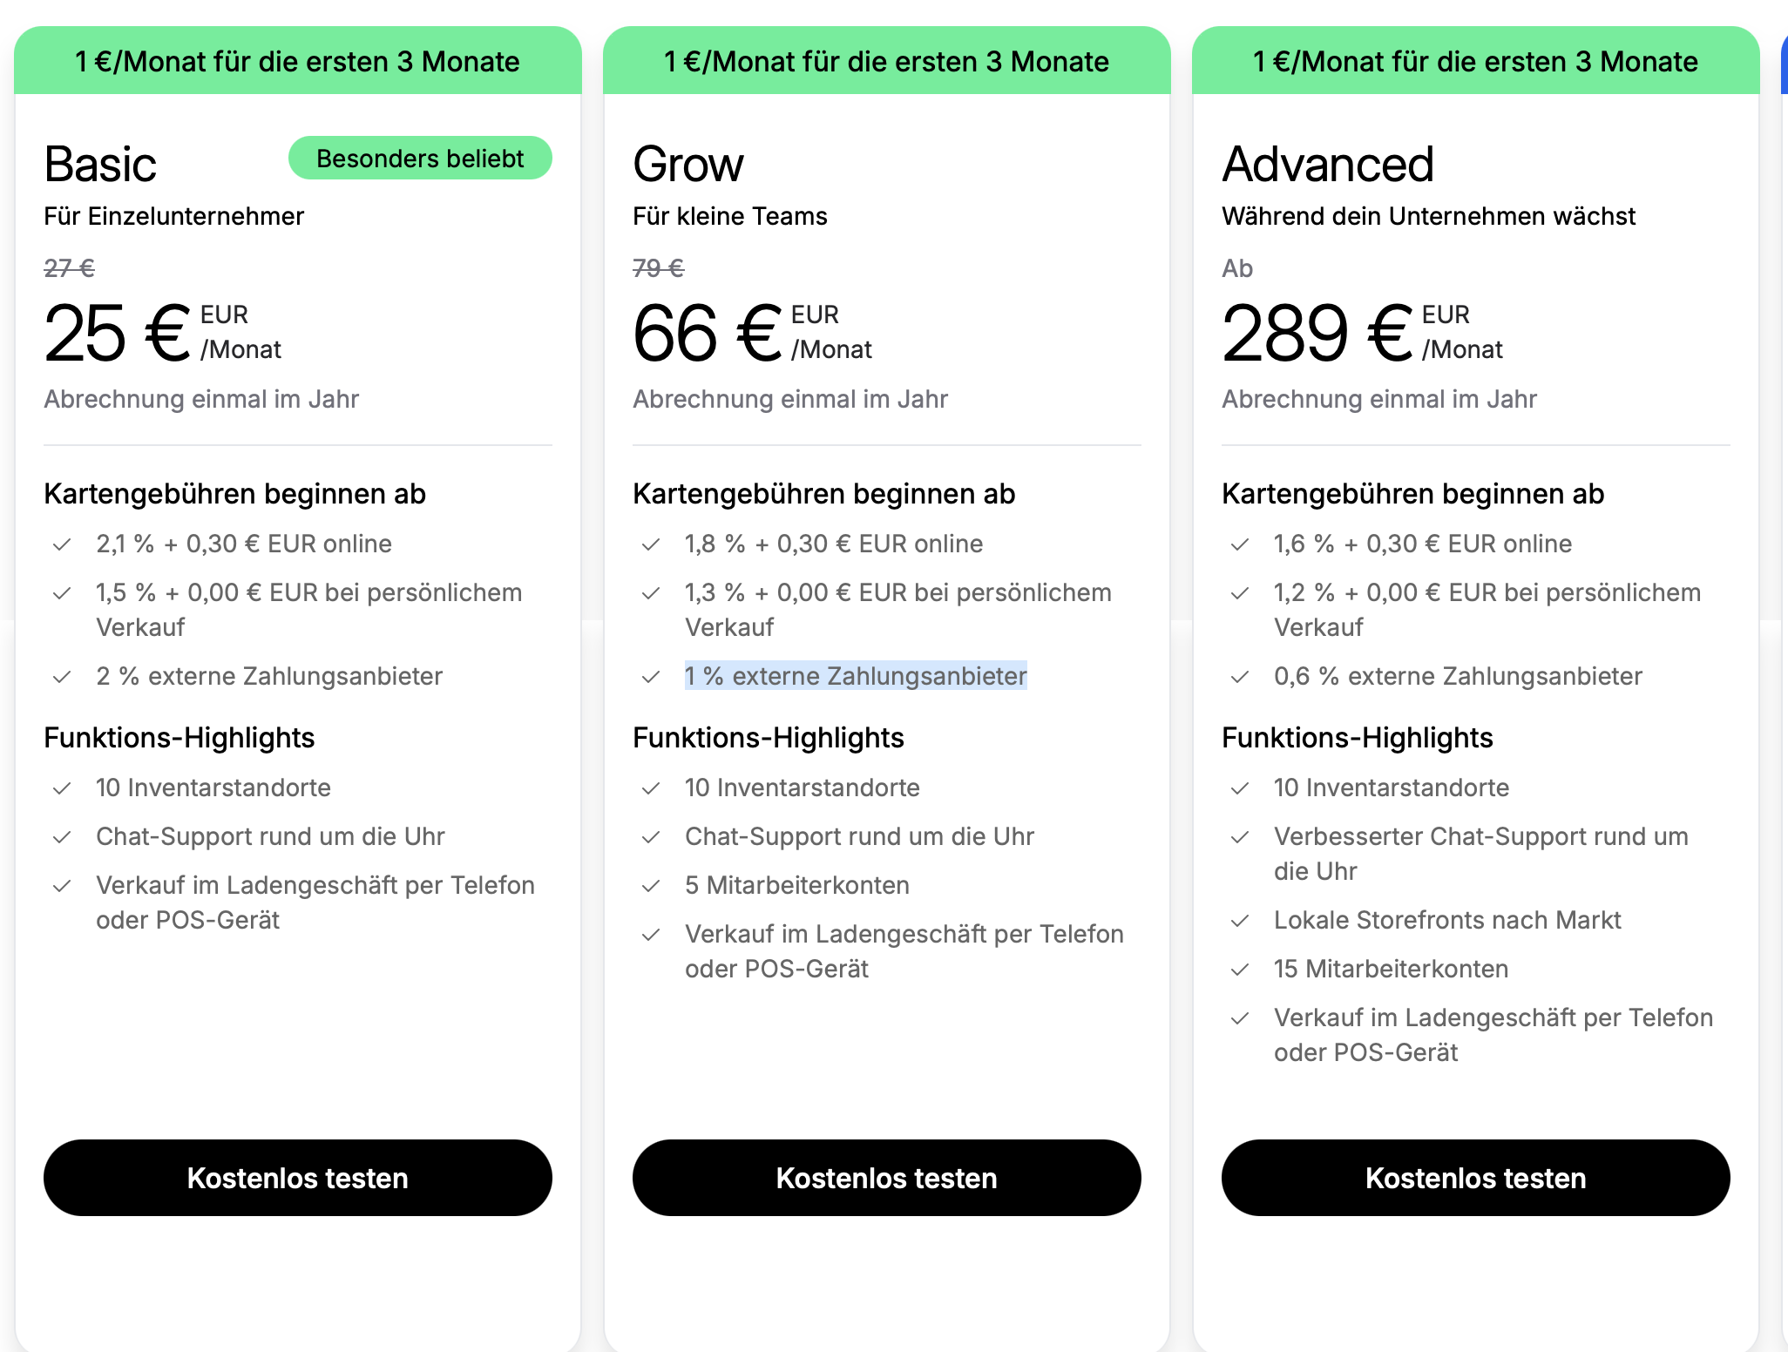This screenshot has height=1352, width=1788.
Task: Start the free trial for Advanced plan
Action: pos(1475,1178)
